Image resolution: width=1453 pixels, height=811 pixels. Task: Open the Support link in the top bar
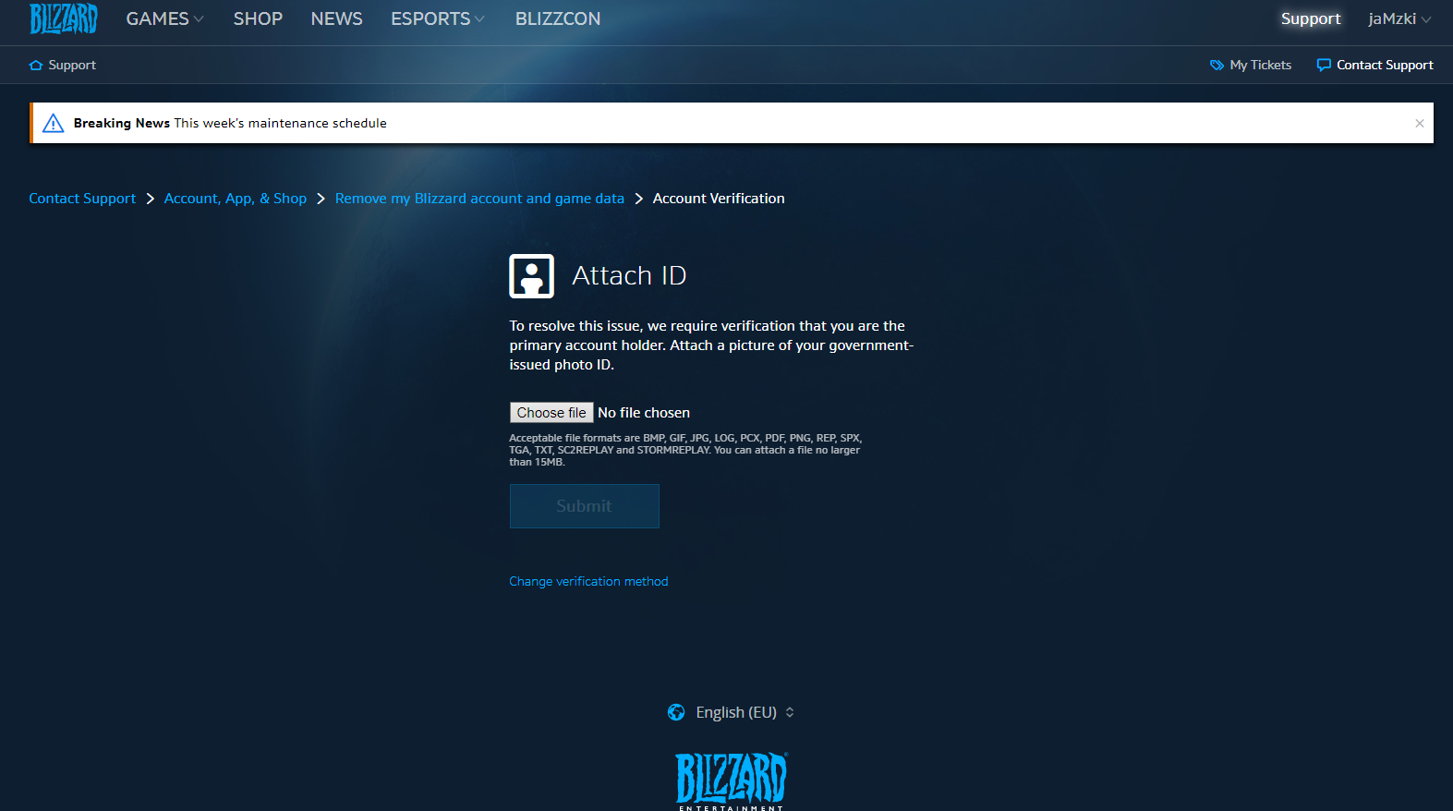click(x=1310, y=18)
